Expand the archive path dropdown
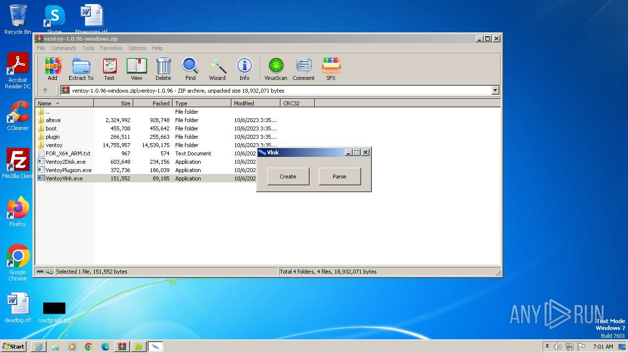This screenshot has height=353, width=628. [495, 90]
